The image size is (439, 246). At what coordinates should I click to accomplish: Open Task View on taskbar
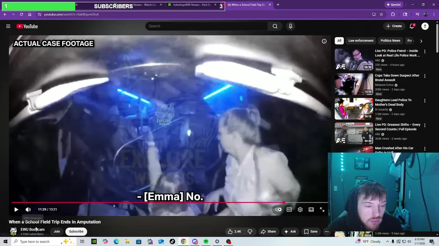82,242
